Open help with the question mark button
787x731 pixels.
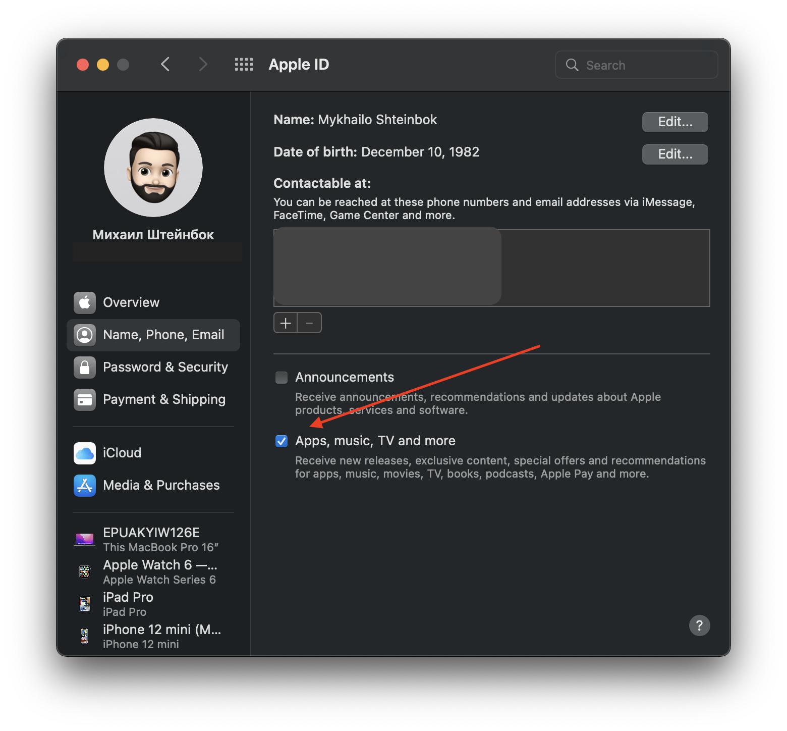pyautogui.click(x=699, y=625)
